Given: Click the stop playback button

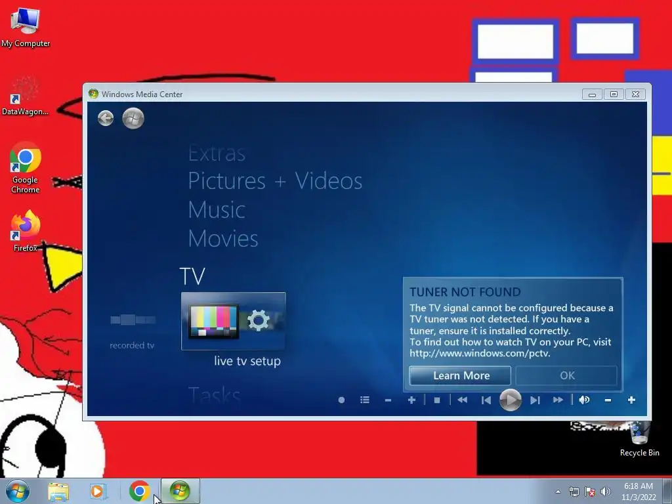Looking at the screenshot, I should coord(436,400).
